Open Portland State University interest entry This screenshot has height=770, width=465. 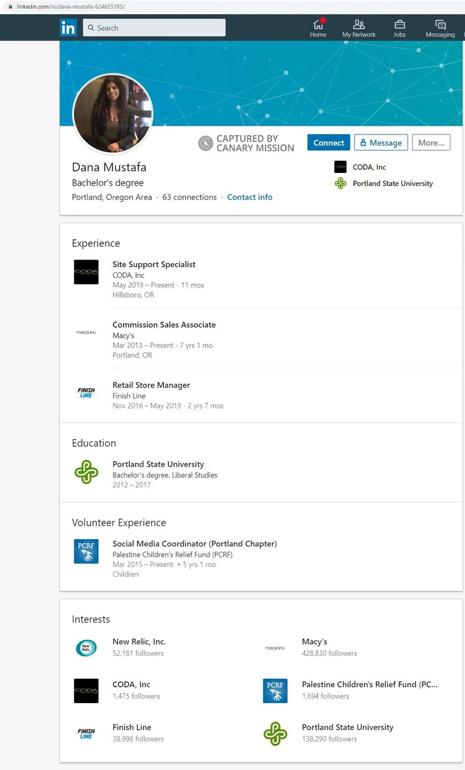[348, 728]
